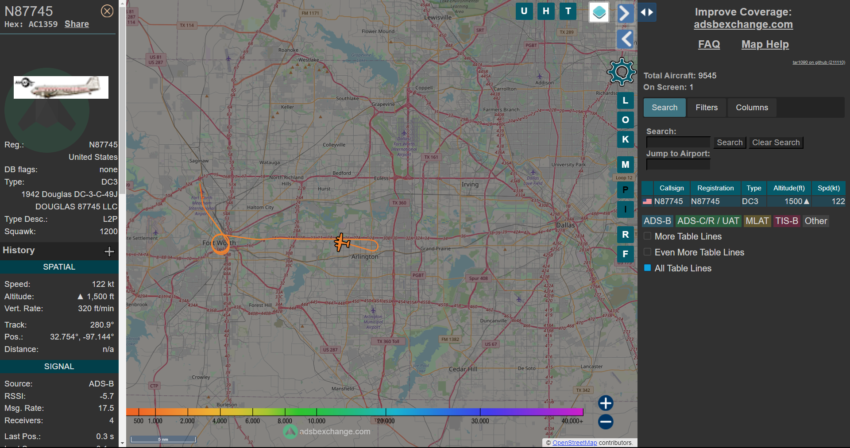
Task: Focus the Search text field
Action: pos(678,142)
